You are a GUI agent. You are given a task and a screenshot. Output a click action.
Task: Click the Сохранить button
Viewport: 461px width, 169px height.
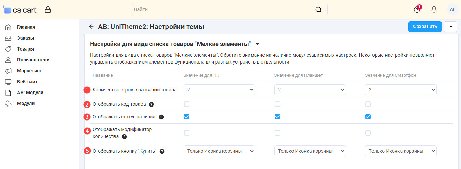tap(425, 27)
